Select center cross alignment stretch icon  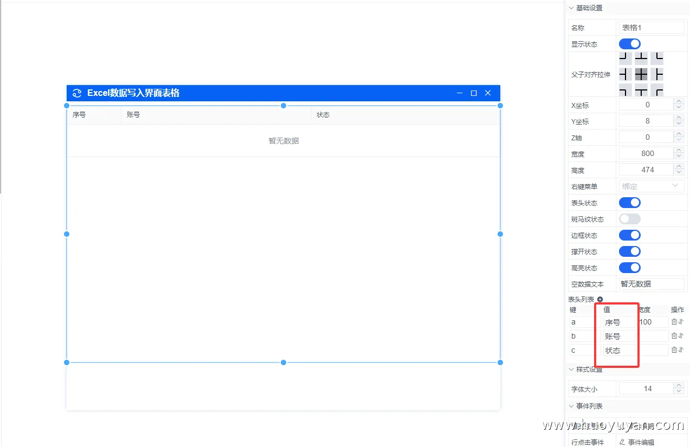point(641,74)
